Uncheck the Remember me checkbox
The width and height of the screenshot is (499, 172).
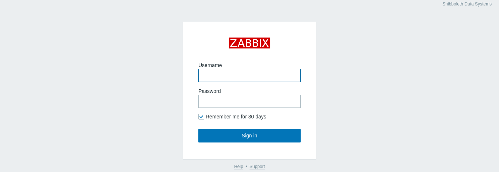pos(201,117)
